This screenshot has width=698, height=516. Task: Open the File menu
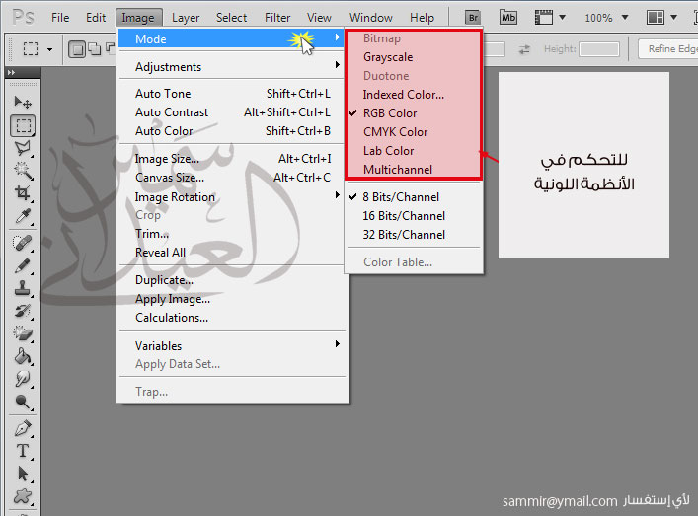tap(60, 18)
